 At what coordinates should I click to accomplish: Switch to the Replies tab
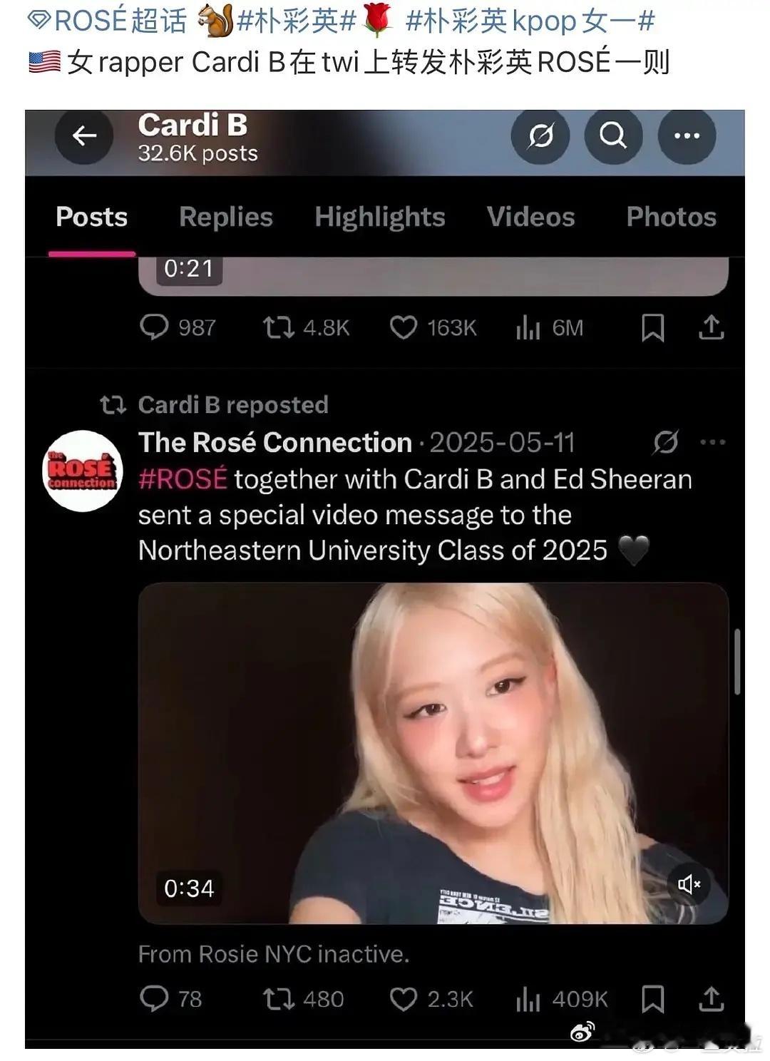pos(226,217)
